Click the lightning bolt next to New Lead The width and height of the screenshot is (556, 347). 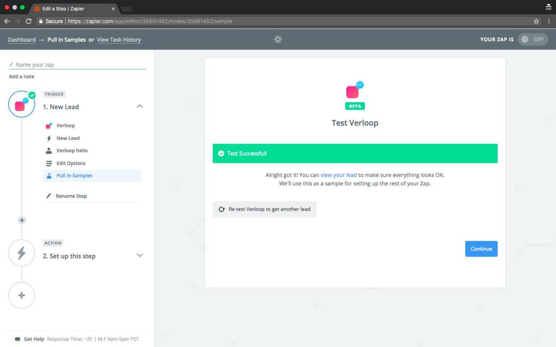[49, 138]
